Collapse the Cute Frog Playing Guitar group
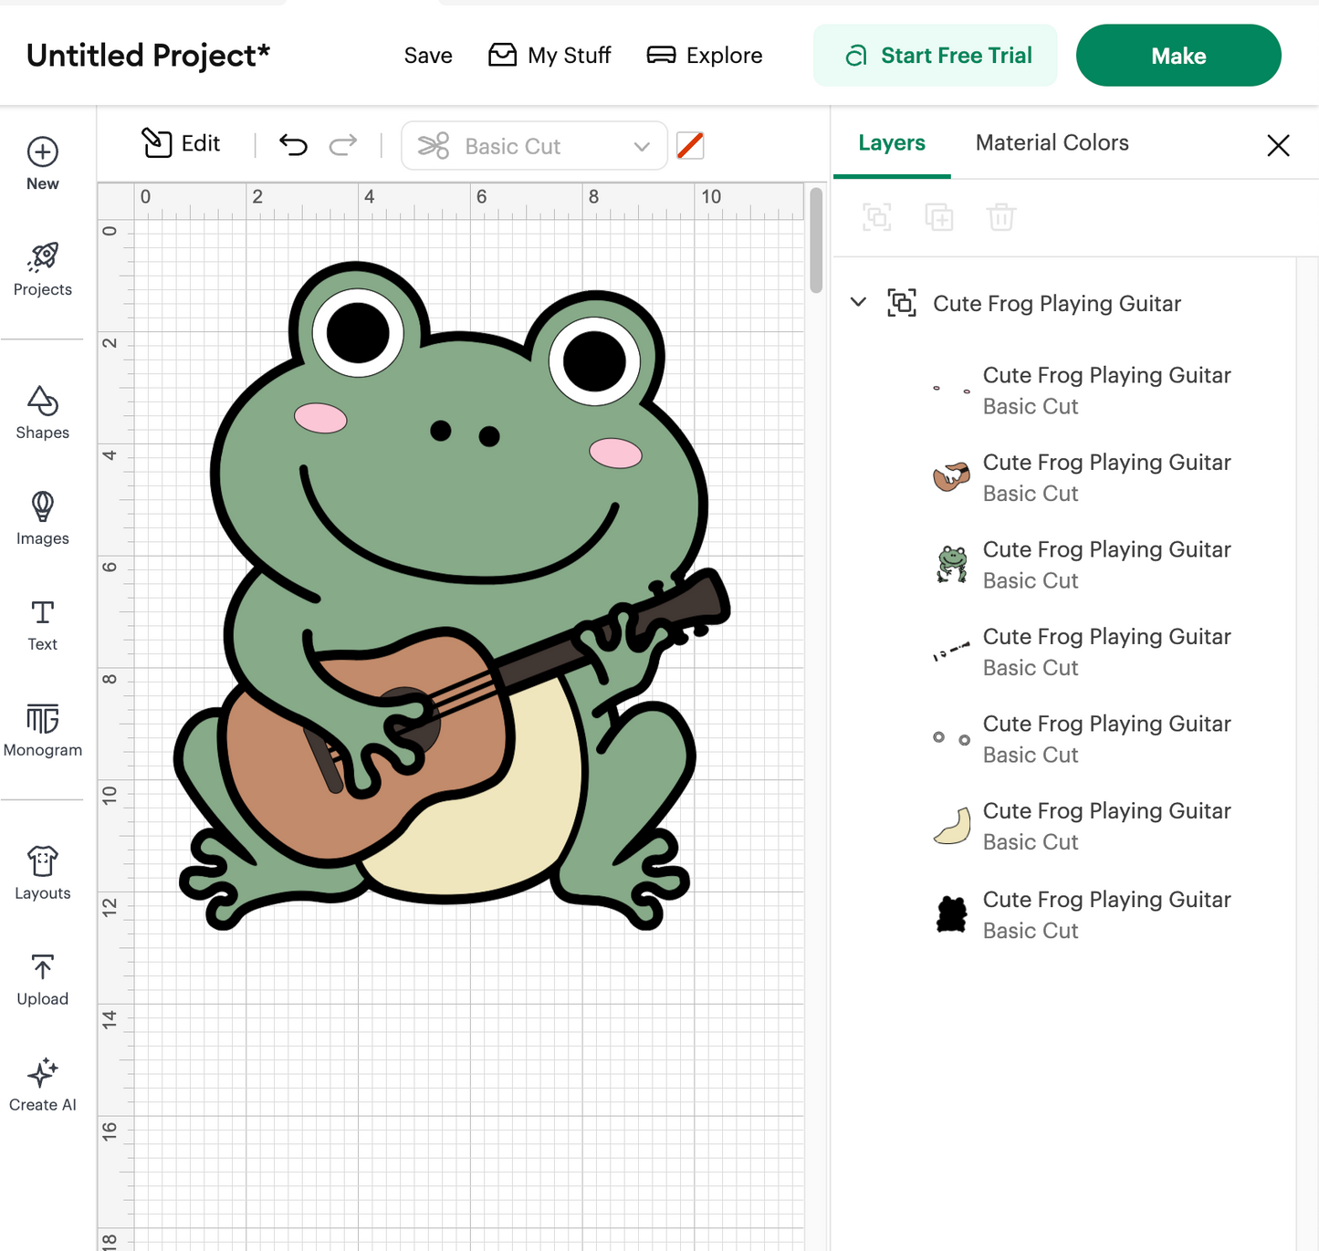The height and width of the screenshot is (1251, 1319). pos(857,302)
